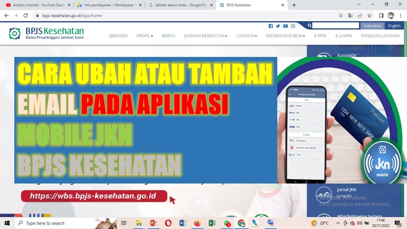The width and height of the screenshot is (407, 229).
Task: Open the E-LHKPN menu item
Action: click(344, 36)
